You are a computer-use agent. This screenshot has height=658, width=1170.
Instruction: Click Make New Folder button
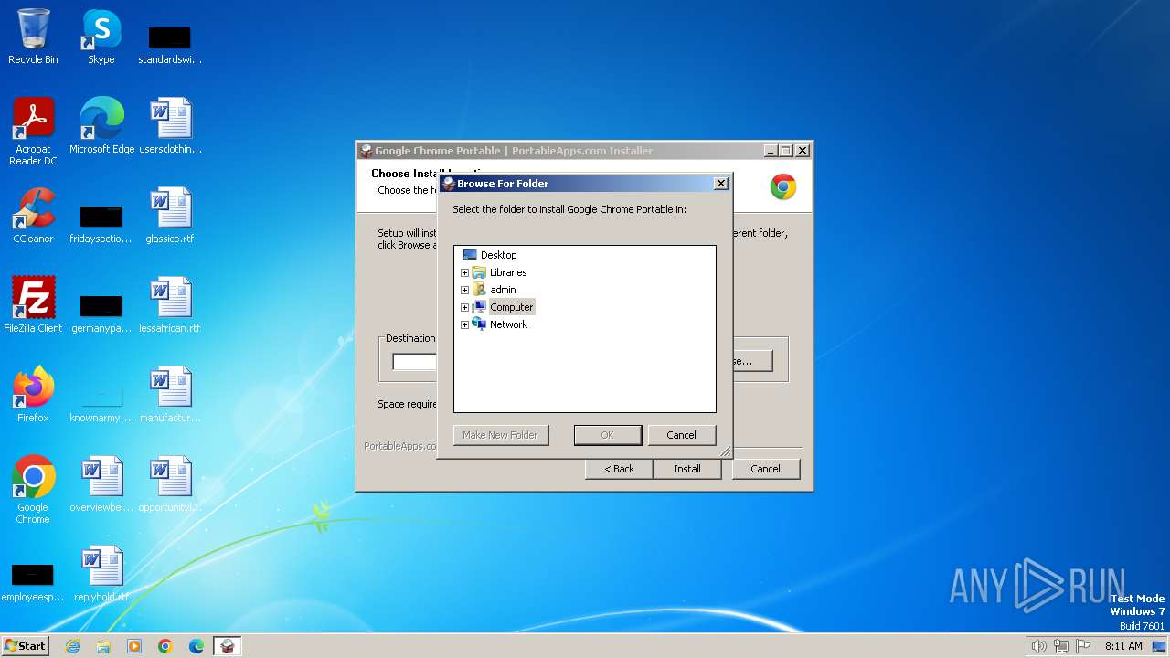(501, 435)
